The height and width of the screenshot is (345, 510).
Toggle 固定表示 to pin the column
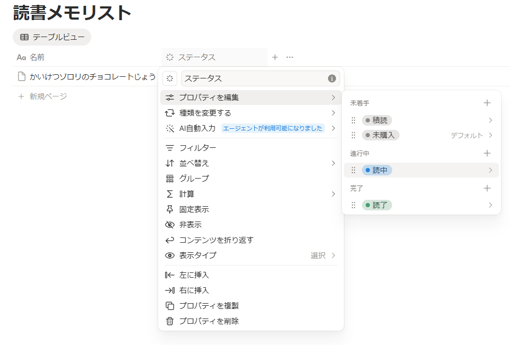(x=194, y=209)
